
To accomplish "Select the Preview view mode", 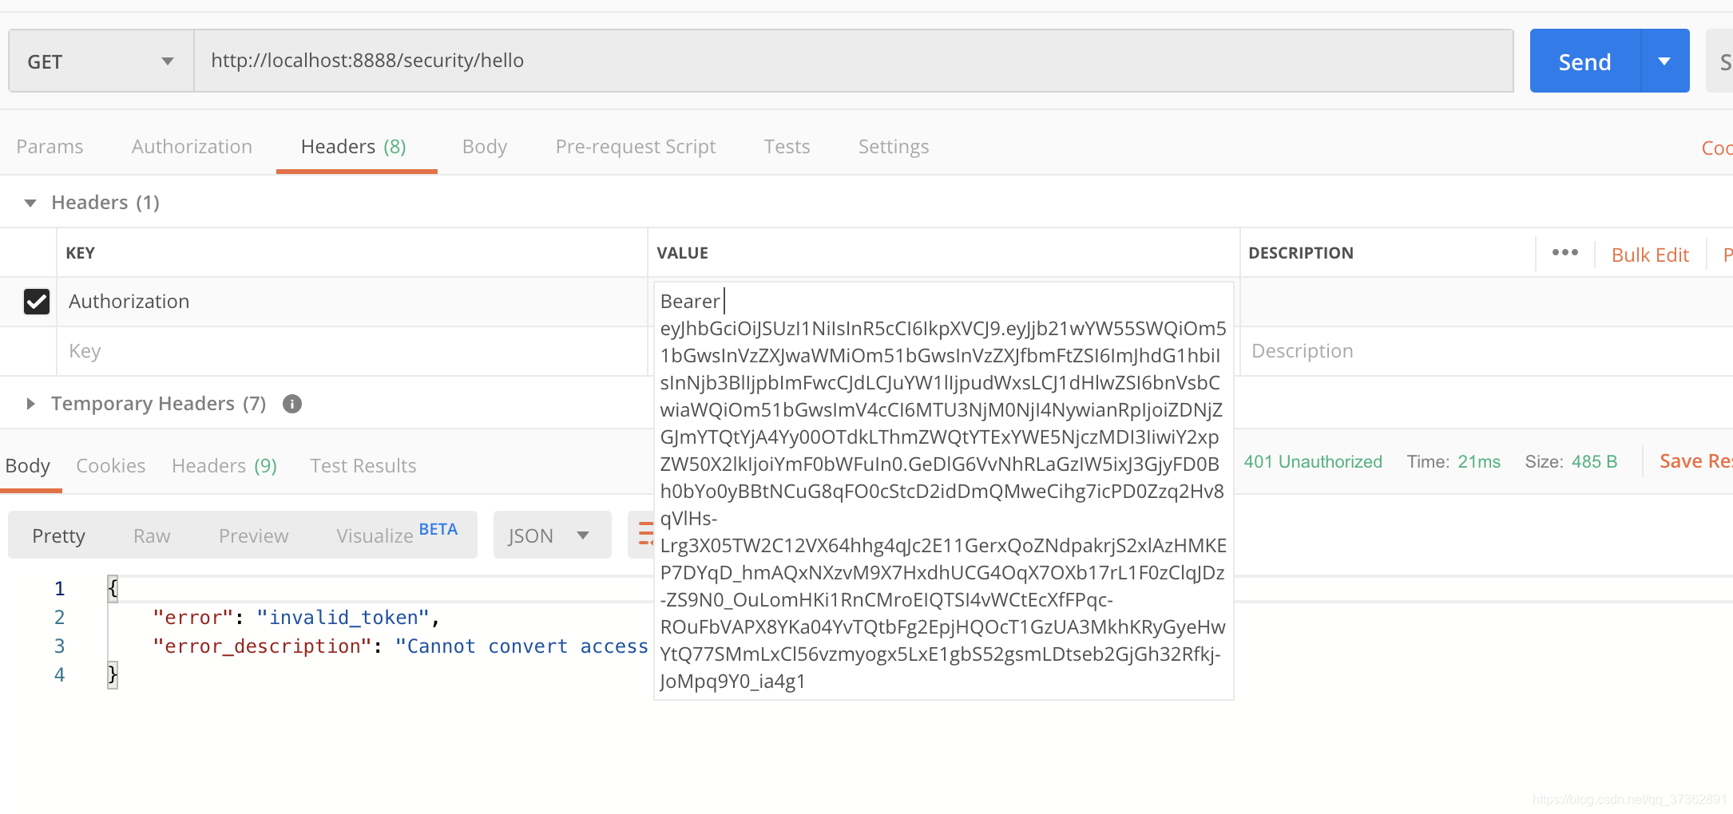I will (x=254, y=535).
